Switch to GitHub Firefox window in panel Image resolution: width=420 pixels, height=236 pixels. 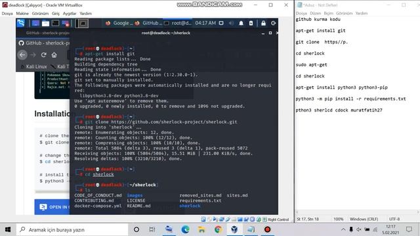148,23
